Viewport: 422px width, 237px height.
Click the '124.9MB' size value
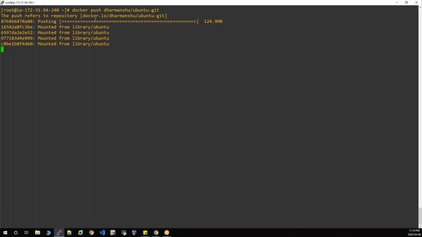(213, 21)
